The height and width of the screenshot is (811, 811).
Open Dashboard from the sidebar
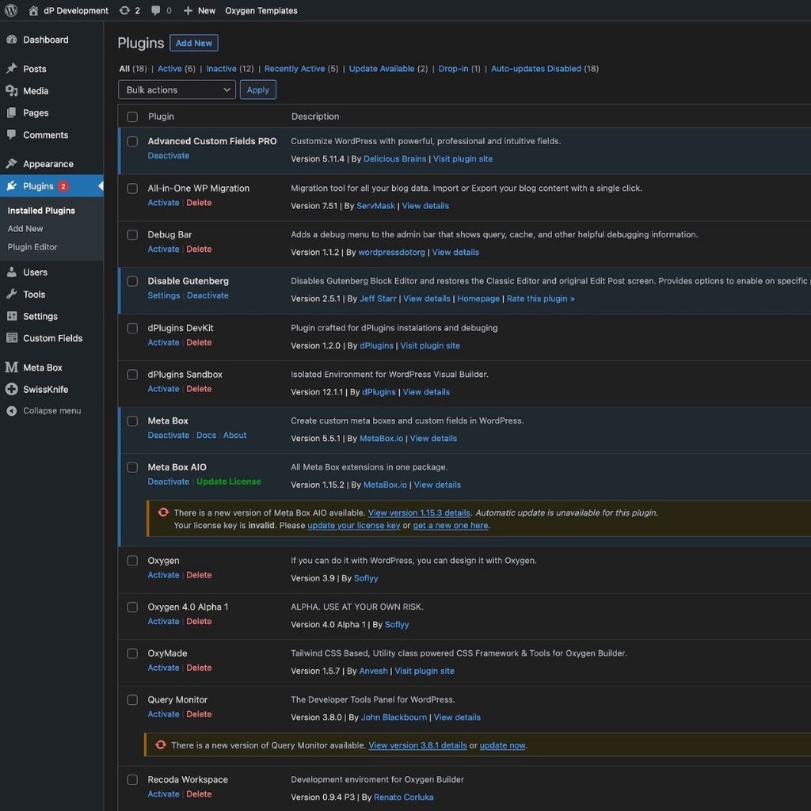click(x=45, y=40)
